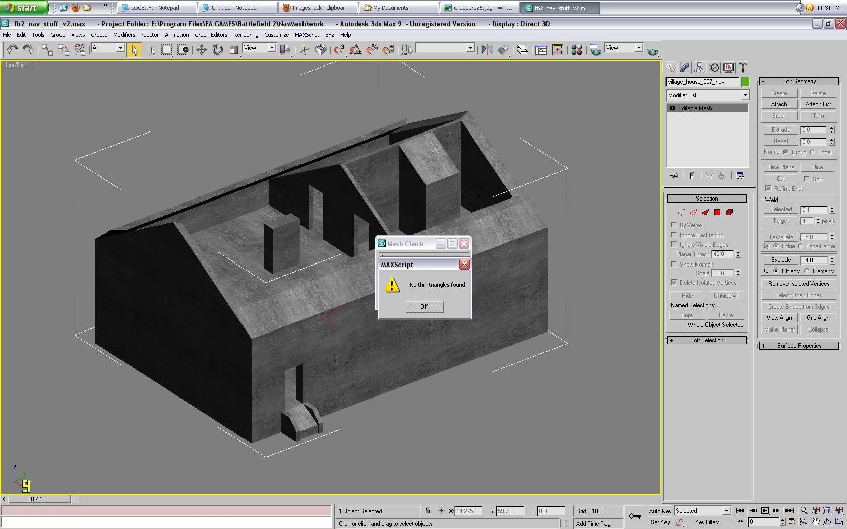This screenshot has height=529, width=847.
Task: Open the Utilities command panel tab
Action: click(743, 68)
